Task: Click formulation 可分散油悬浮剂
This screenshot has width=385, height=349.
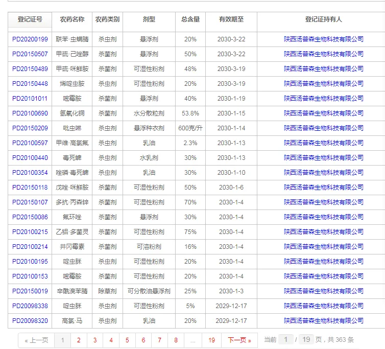Action: [149, 291]
